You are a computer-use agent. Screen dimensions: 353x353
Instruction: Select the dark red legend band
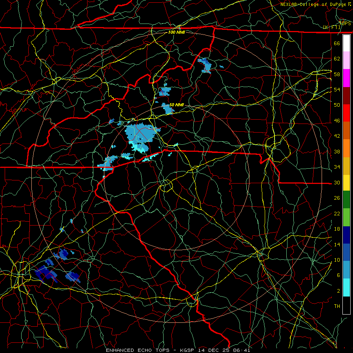[x=346, y=95]
